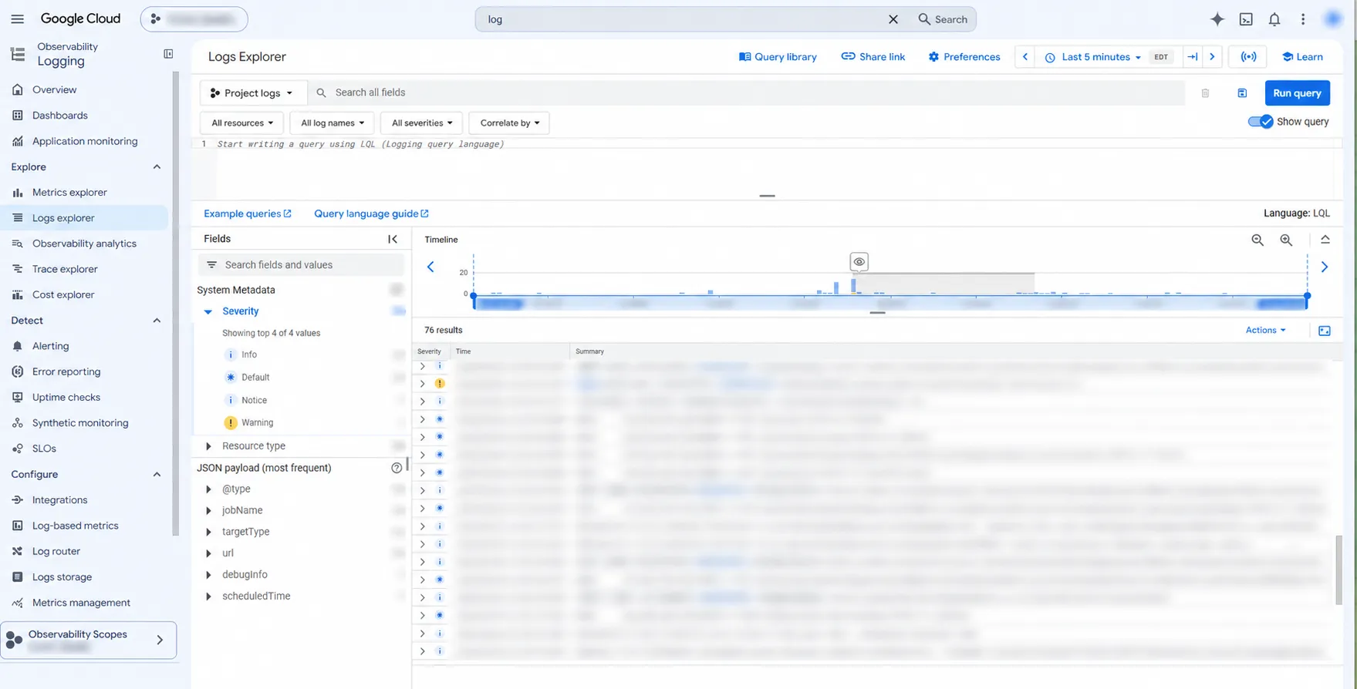Screen dimensions: 1357x689
Task: Open Last 5 minutes time picker
Action: pyautogui.click(x=1093, y=57)
